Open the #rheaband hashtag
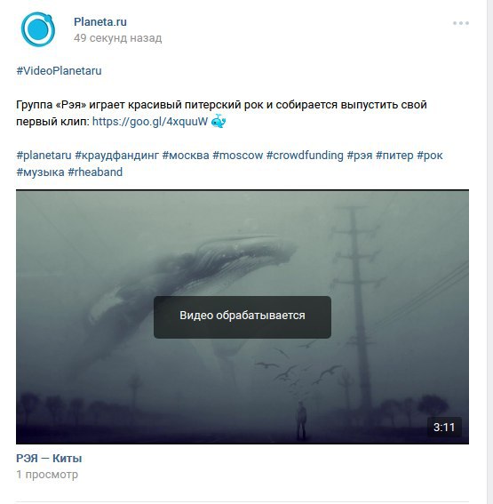 click(95, 172)
